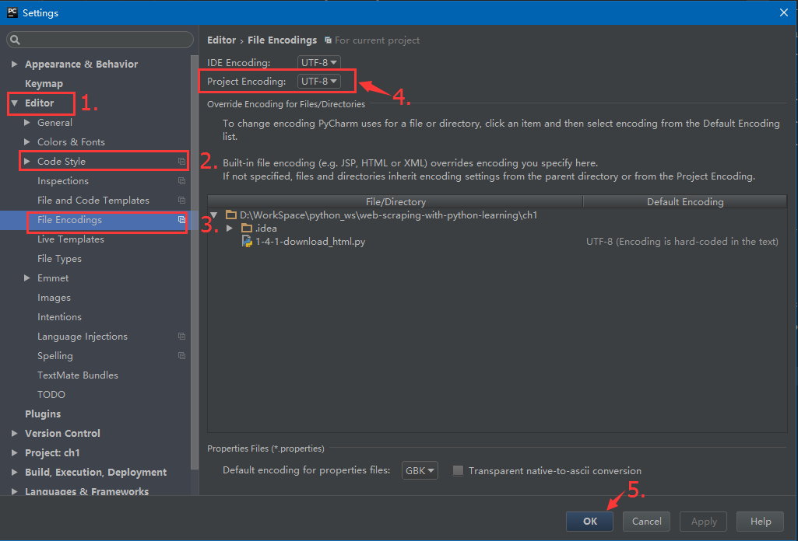This screenshot has height=541, width=798.
Task: Select Keymap in settings tree
Action: pos(44,83)
